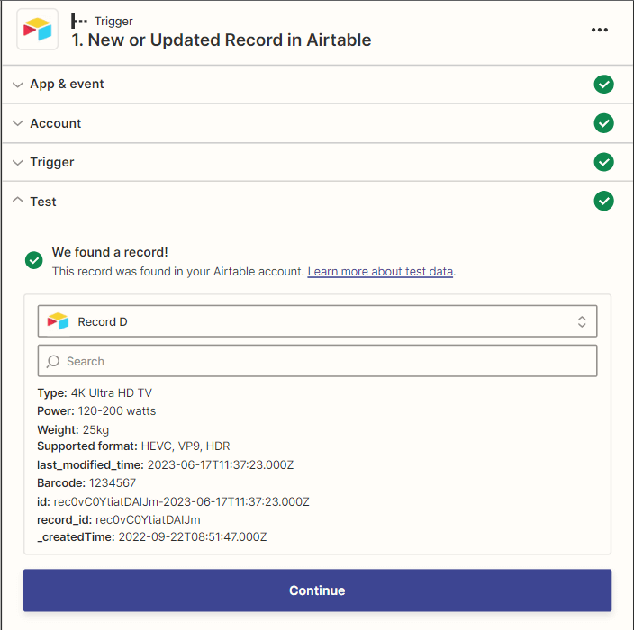Screen dimensions: 634x630
Task: Click the We found a record! heading
Action: click(x=110, y=252)
